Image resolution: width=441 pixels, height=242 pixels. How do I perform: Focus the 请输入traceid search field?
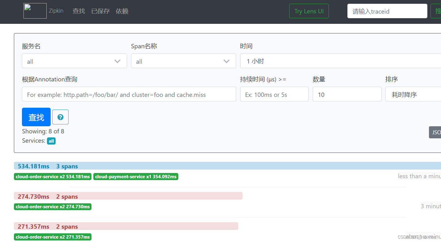tap(387, 11)
